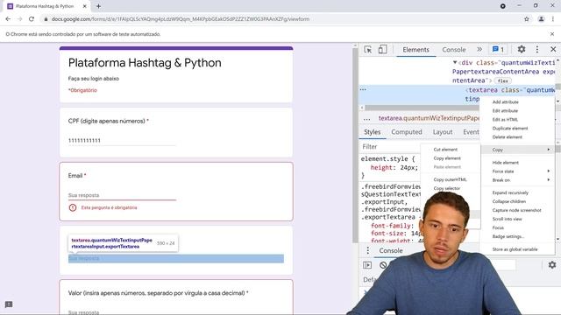Choose Focus from context menu
561x315 pixels.
[x=498, y=227]
